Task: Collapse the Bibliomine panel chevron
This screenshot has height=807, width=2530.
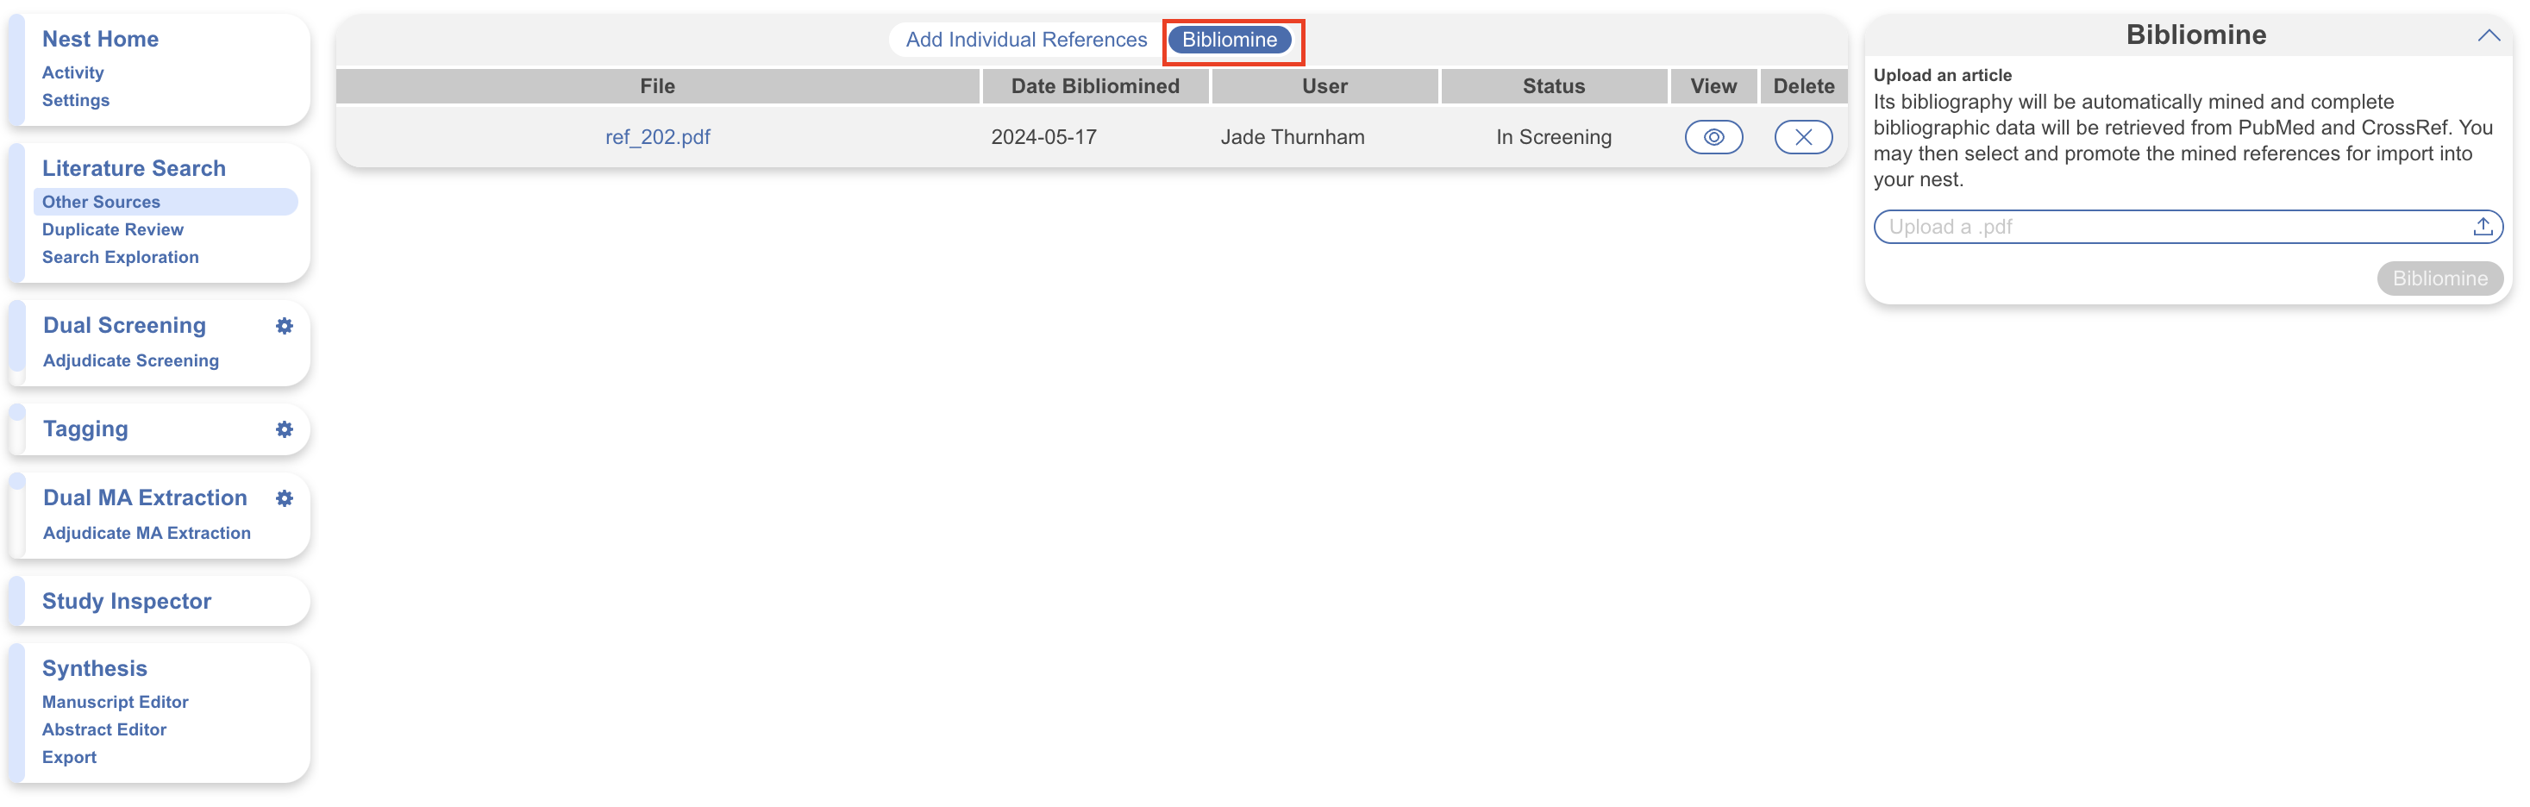Action: coord(2488,35)
